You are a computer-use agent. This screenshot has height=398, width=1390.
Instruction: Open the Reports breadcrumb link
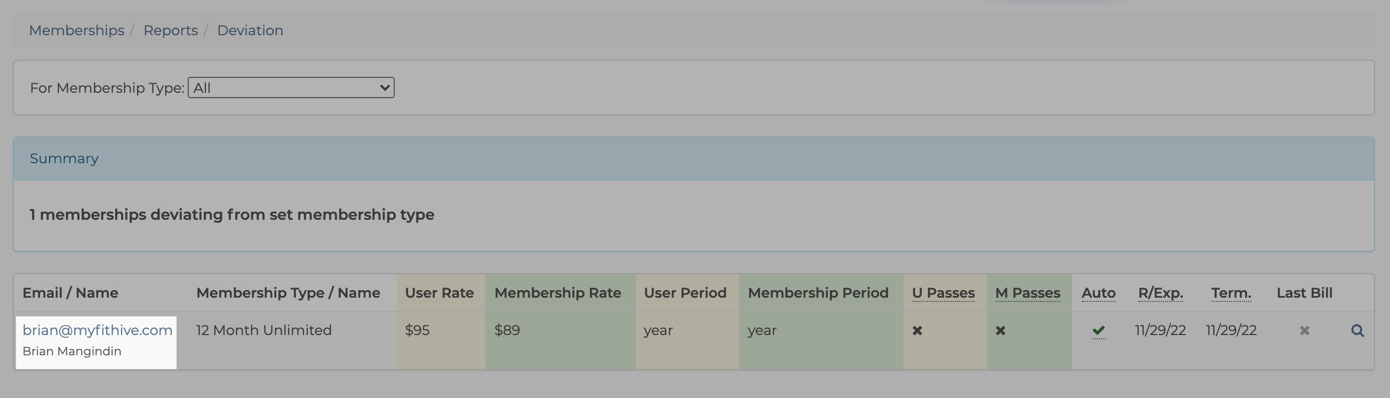coord(171,30)
